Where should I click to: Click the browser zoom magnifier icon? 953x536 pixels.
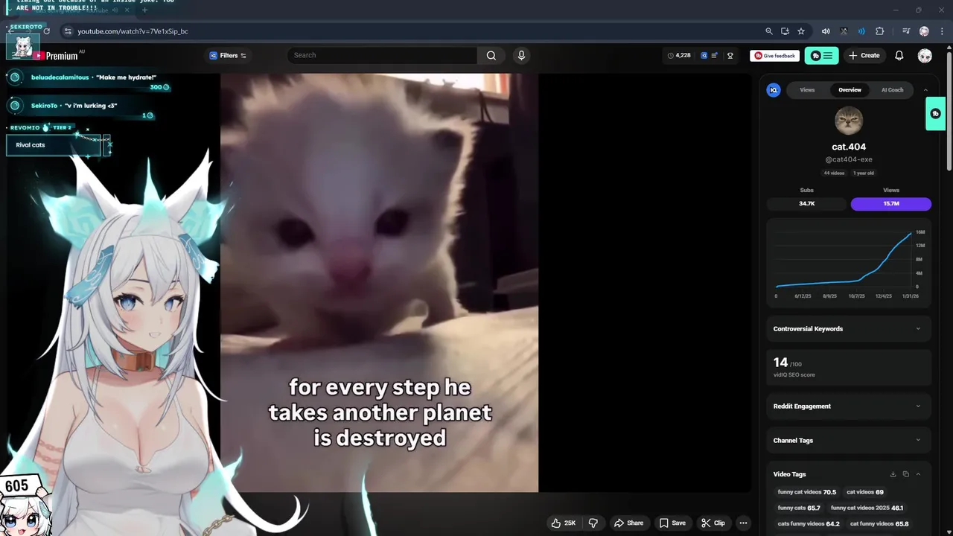tap(769, 31)
